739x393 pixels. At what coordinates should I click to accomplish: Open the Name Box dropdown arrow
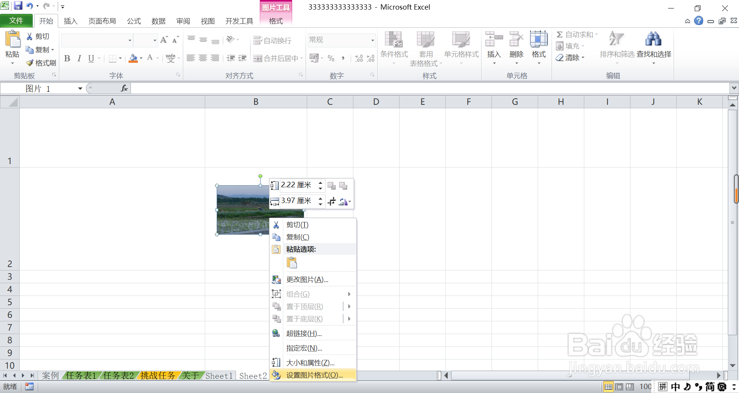tap(80, 89)
